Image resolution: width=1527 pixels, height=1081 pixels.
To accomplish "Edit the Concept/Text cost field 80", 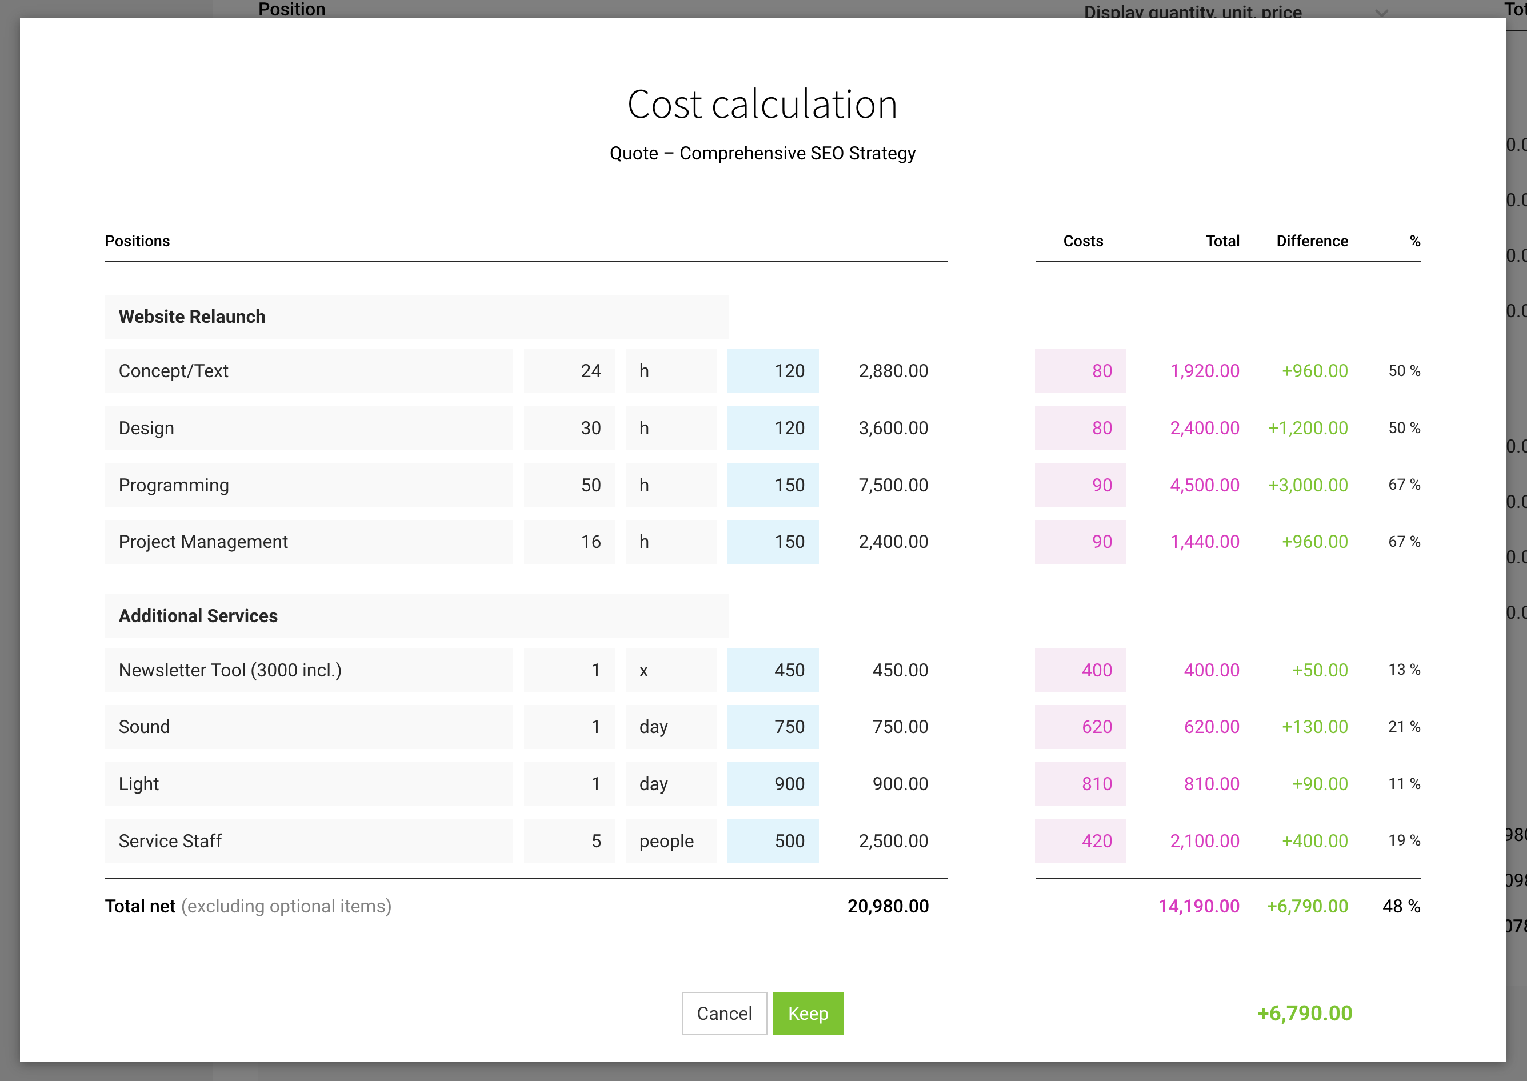I will point(1080,371).
